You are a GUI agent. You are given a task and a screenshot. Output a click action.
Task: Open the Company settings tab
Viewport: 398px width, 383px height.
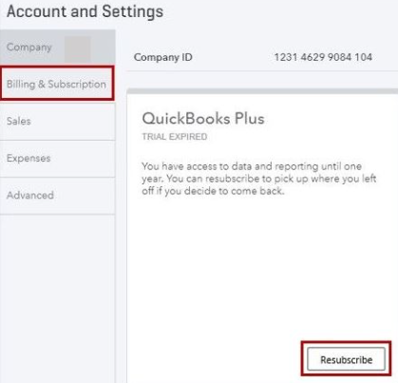coord(57,48)
